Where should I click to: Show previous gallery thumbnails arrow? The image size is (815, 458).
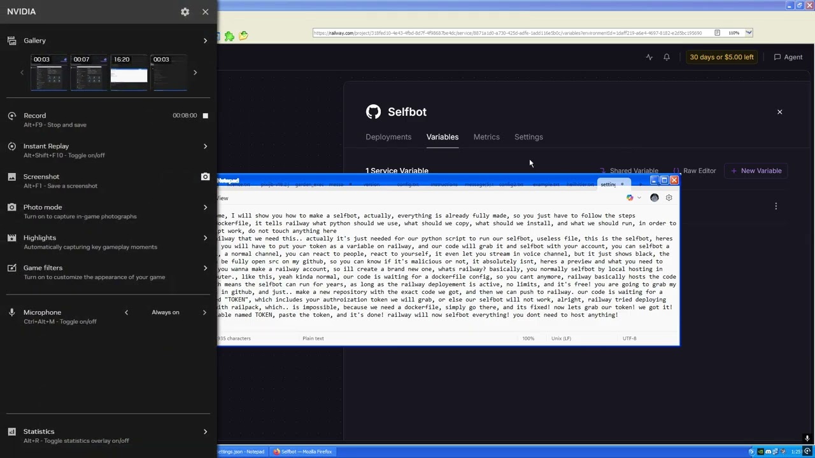tap(22, 73)
